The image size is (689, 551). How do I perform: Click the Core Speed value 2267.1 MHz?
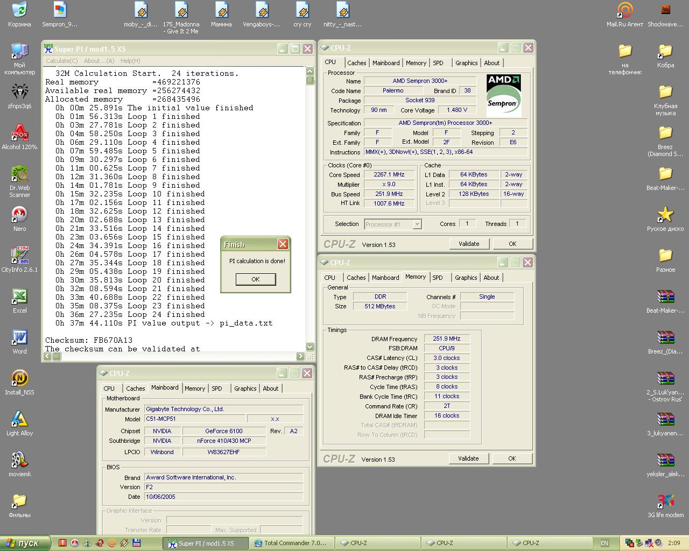[x=389, y=175]
